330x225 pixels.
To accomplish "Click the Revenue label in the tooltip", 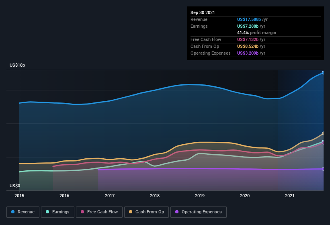I will click(199, 19).
